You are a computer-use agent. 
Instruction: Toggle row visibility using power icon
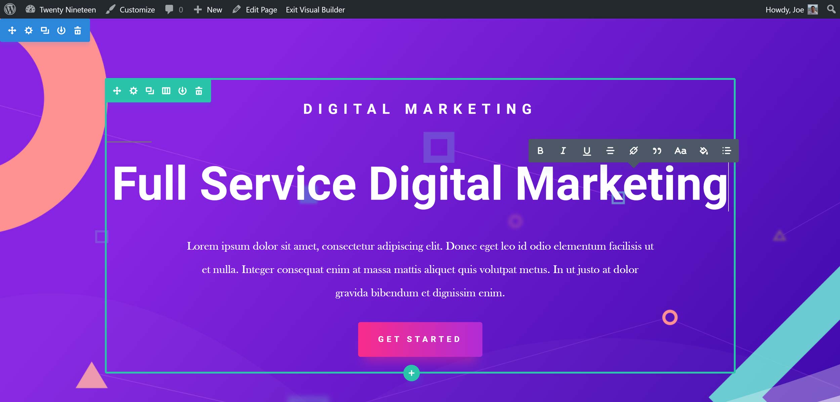coord(182,90)
